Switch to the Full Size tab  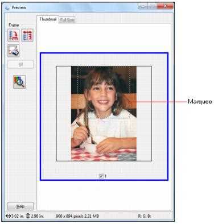coord(67,20)
